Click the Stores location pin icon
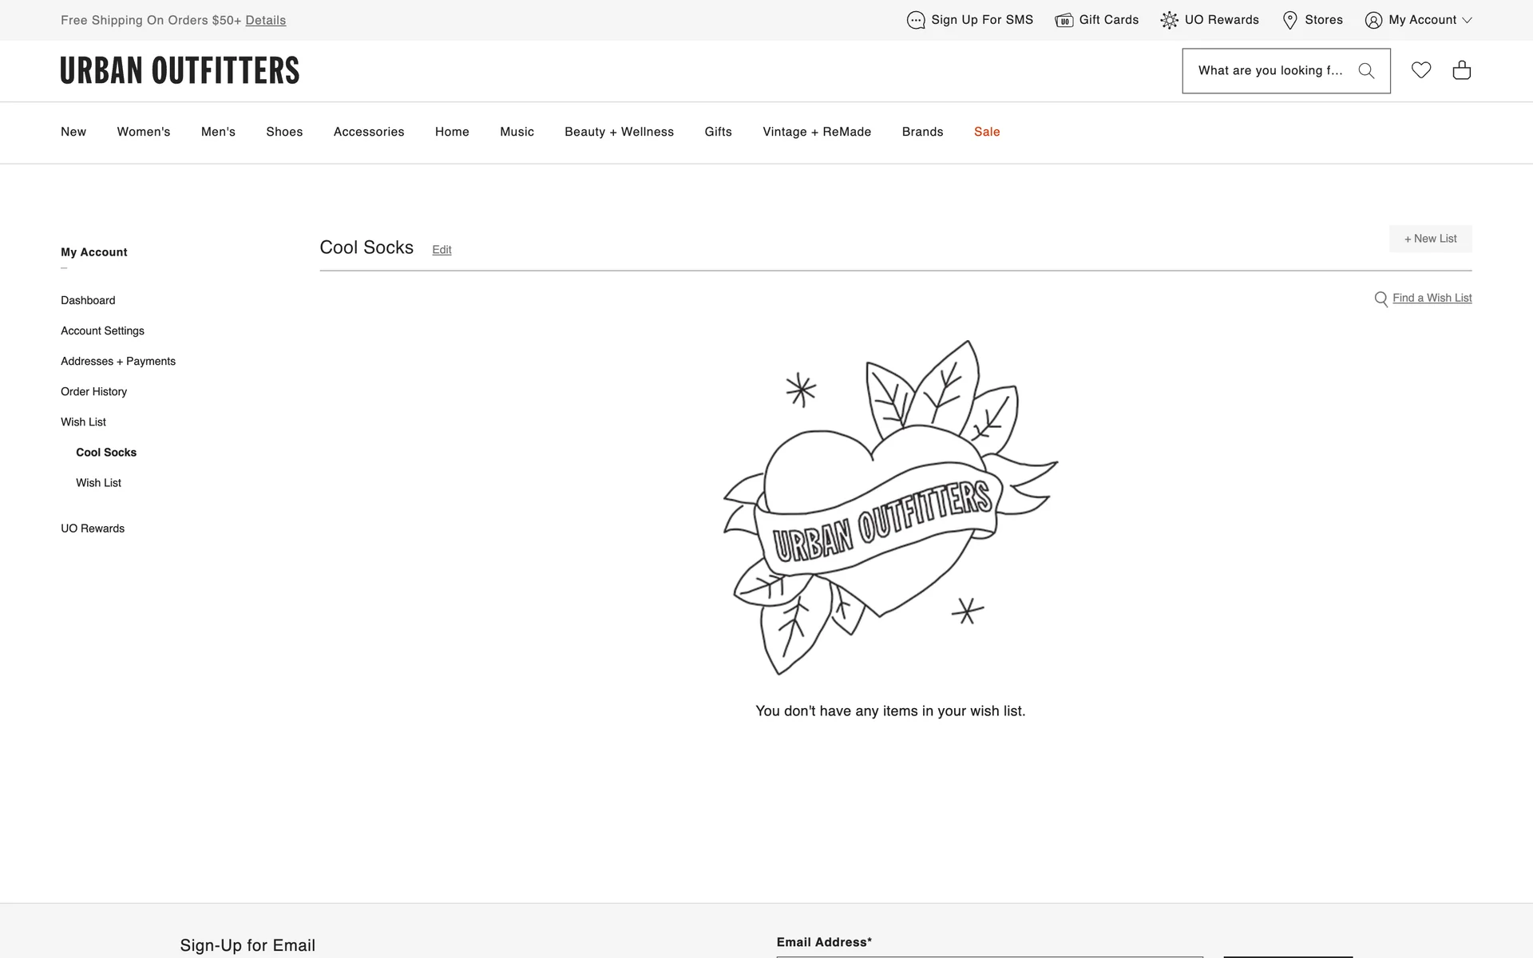 (x=1289, y=20)
